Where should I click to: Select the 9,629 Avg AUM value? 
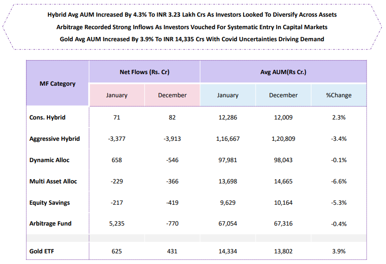[x=228, y=203]
